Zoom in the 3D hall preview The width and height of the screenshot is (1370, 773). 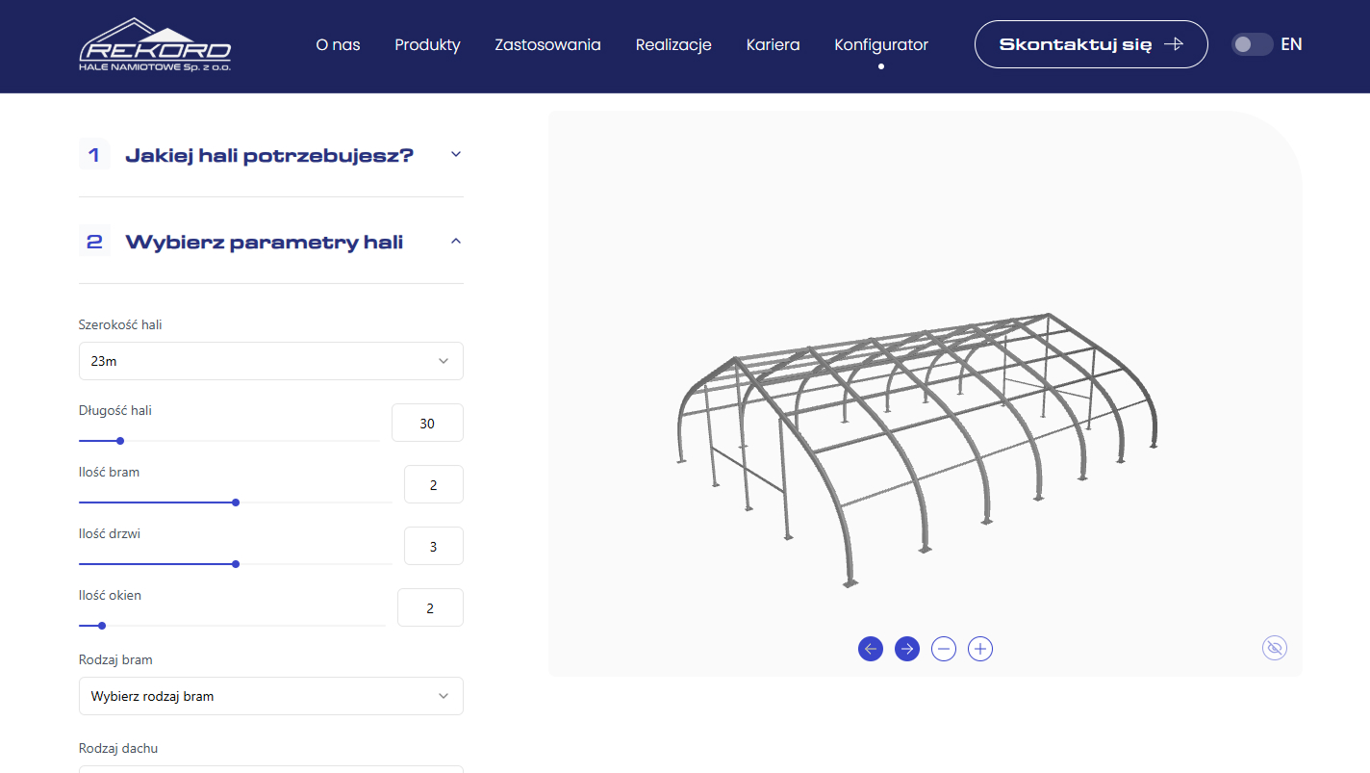tap(980, 649)
